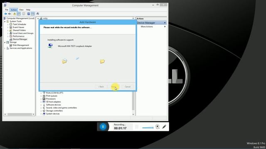
Task: Click the Local Users and Groups icon
Action: pyautogui.click(x=11, y=33)
